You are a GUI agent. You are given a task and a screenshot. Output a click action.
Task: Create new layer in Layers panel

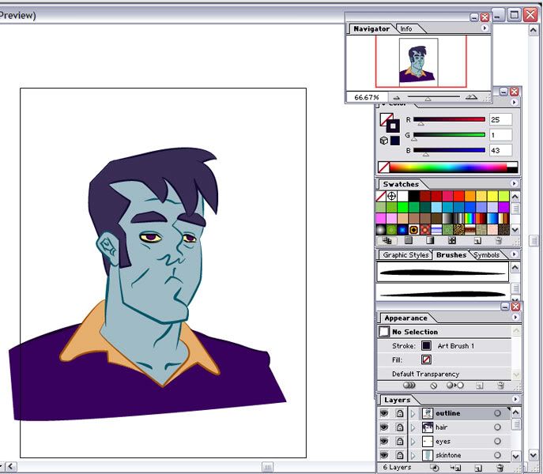click(x=478, y=468)
